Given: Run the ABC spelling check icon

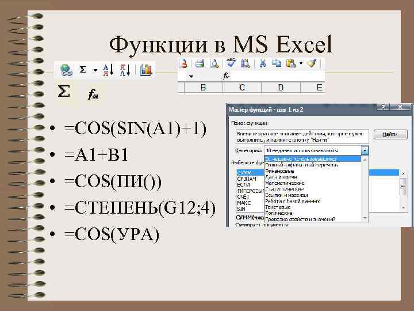Looking at the screenshot, I should click(x=232, y=63).
